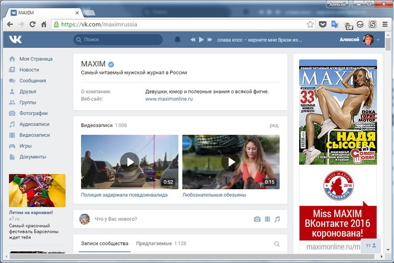Go to browser home page icon
Screen dimensions: 394x263
pos(44,24)
